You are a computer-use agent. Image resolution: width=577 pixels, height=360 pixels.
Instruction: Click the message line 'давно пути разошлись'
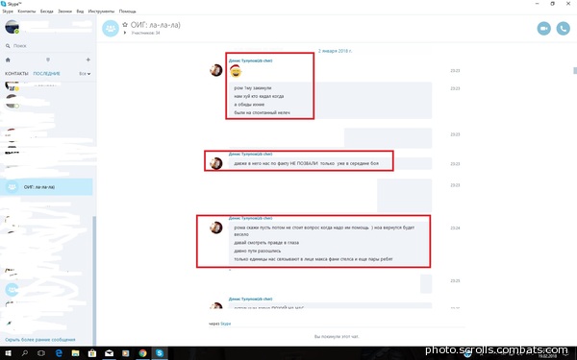pyautogui.click(x=257, y=251)
